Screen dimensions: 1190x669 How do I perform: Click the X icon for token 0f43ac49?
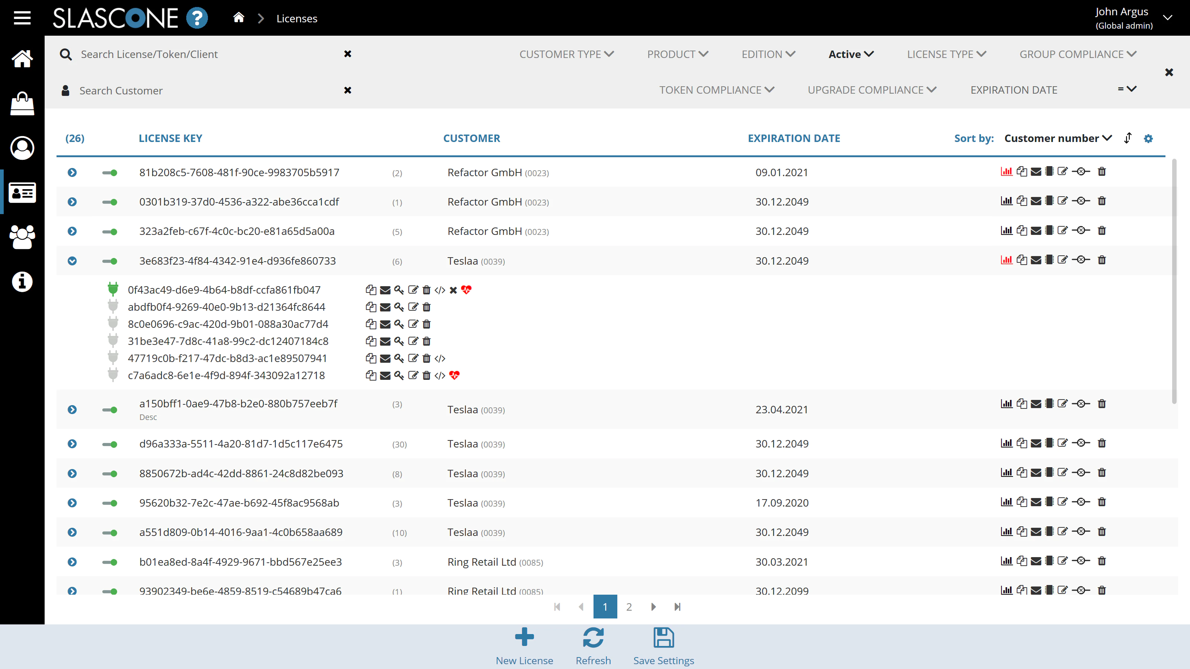[453, 290]
